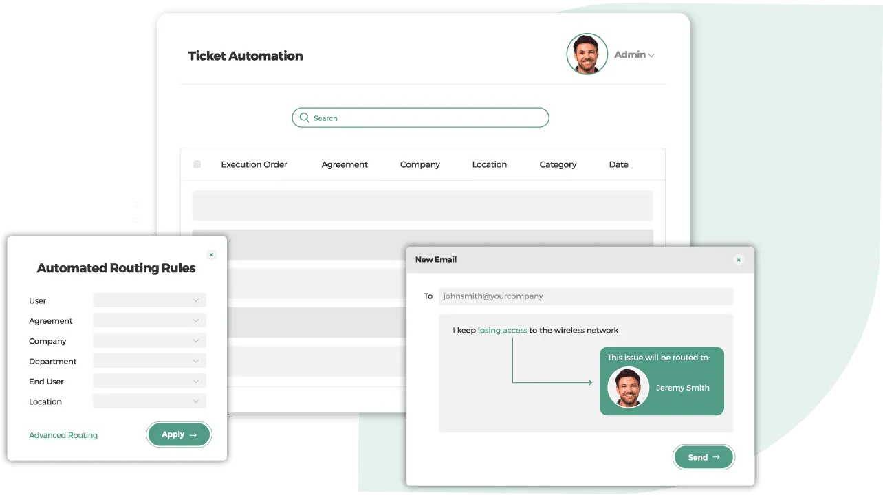The height and width of the screenshot is (495, 883).
Task: Focus the ticket Search field
Action: [420, 118]
